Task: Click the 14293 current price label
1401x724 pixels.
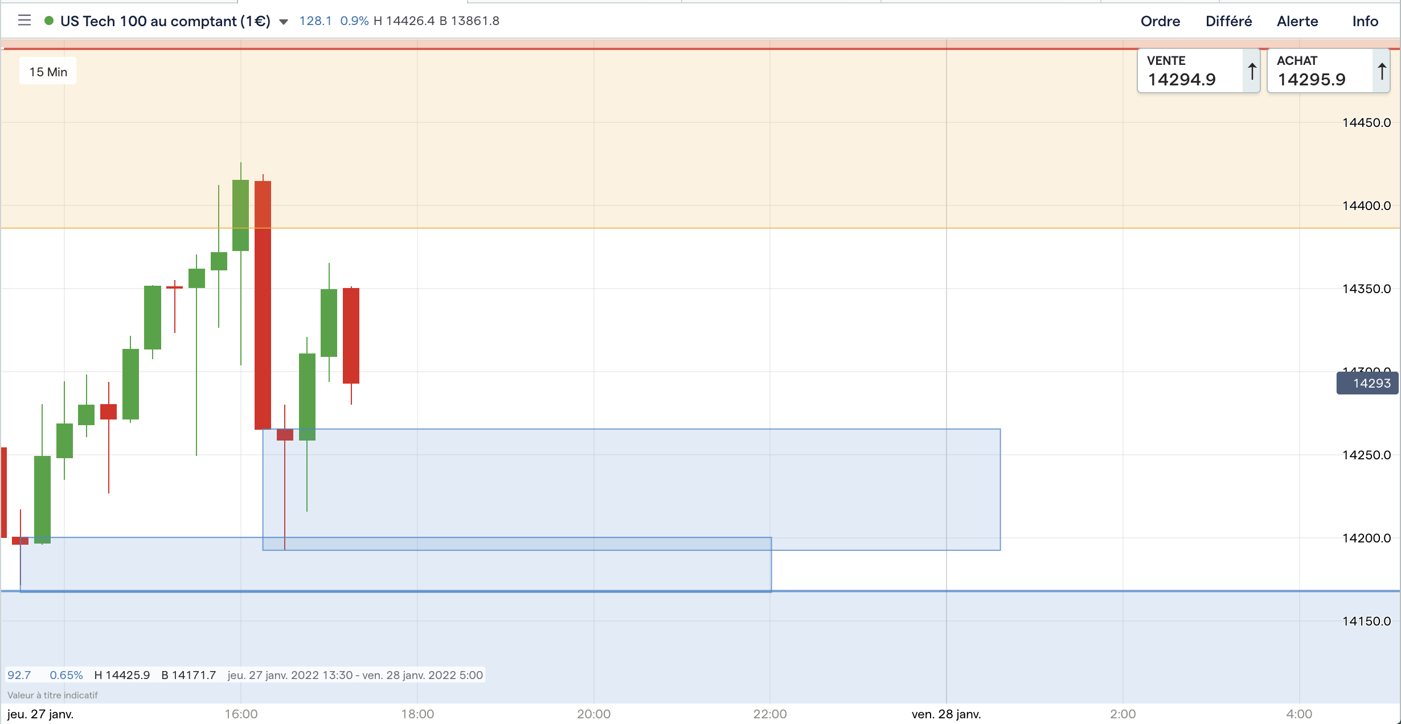Action: coord(1367,383)
